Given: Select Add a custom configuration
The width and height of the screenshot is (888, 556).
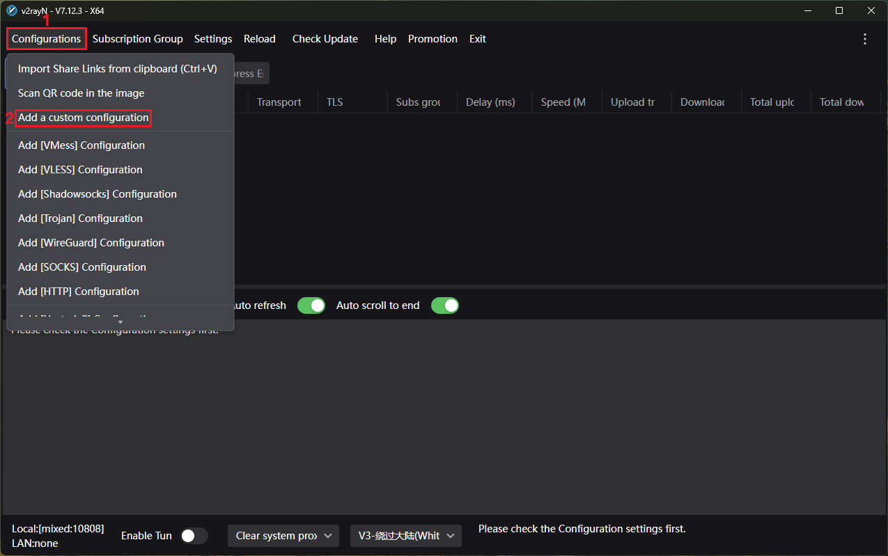Looking at the screenshot, I should pos(83,118).
